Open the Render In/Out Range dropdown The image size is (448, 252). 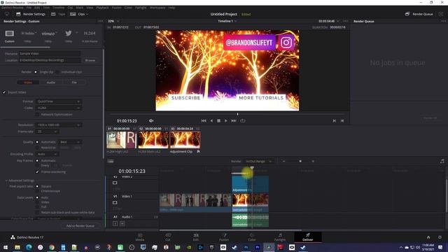click(258, 162)
